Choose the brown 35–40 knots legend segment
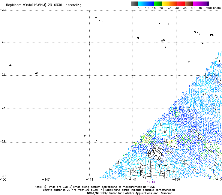The height and width of the screenshot is (195, 222). coord(189,4)
